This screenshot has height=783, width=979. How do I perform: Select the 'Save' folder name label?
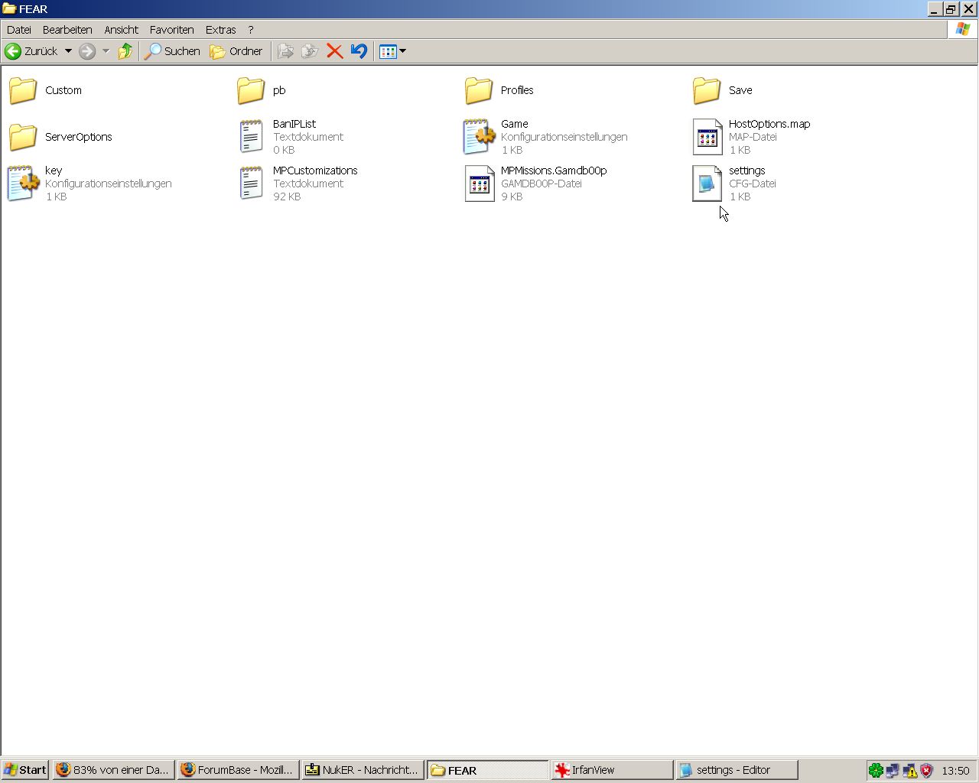pos(740,90)
